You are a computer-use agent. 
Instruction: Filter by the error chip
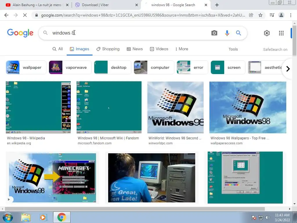click(x=192, y=67)
